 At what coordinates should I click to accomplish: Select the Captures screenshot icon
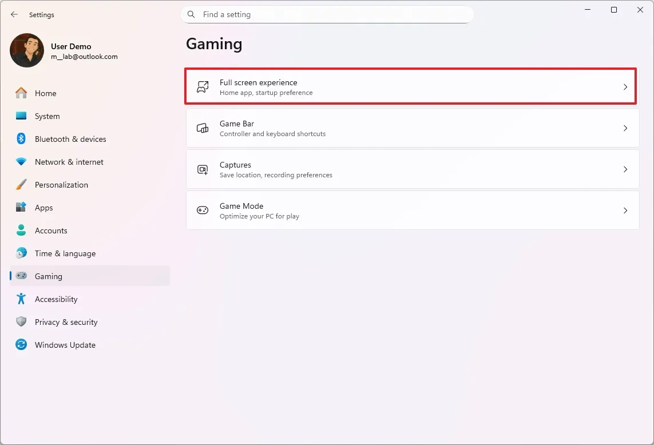coord(203,169)
